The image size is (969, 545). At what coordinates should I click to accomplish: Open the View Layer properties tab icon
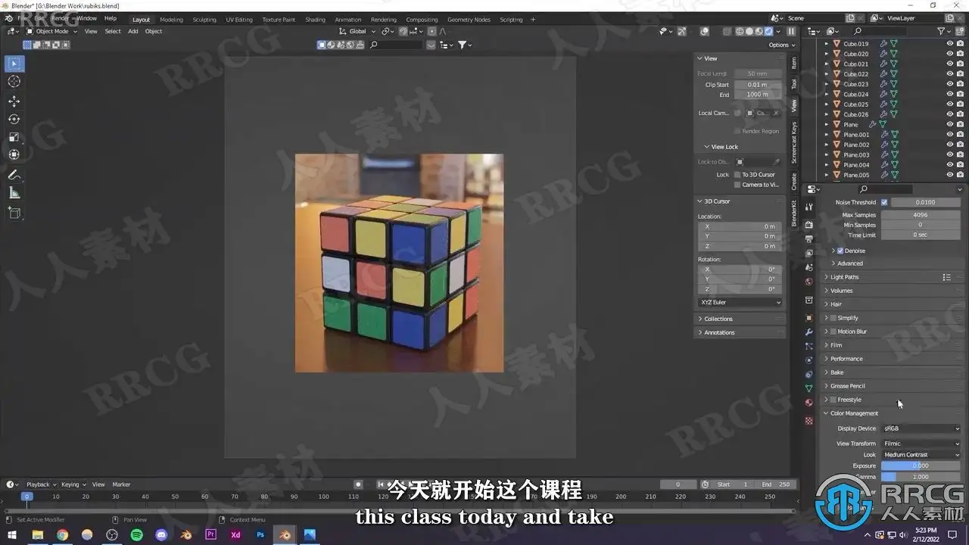[809, 254]
